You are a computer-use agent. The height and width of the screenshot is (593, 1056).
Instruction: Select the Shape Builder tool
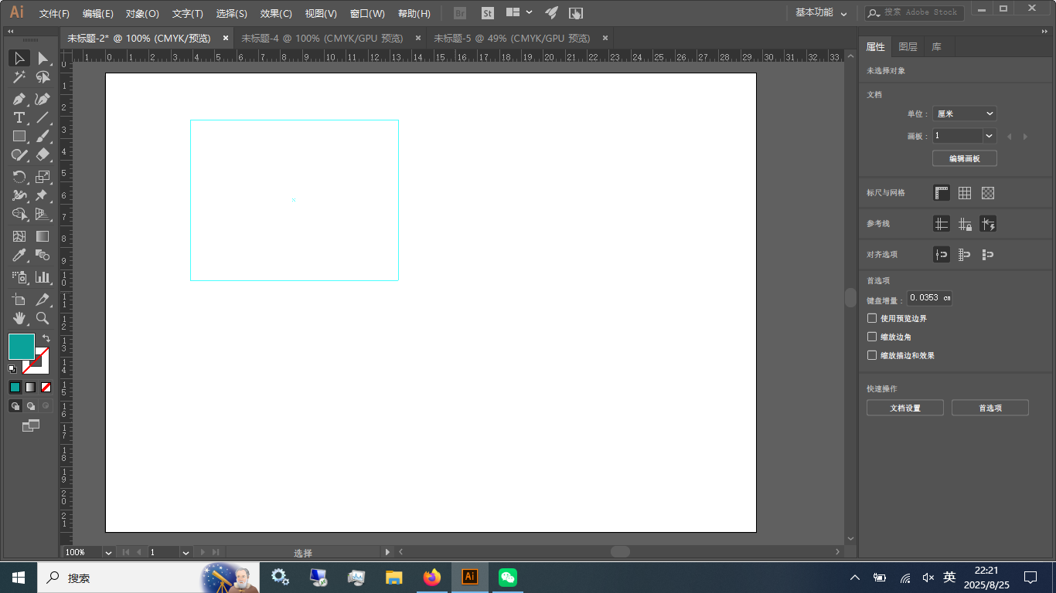pos(19,214)
